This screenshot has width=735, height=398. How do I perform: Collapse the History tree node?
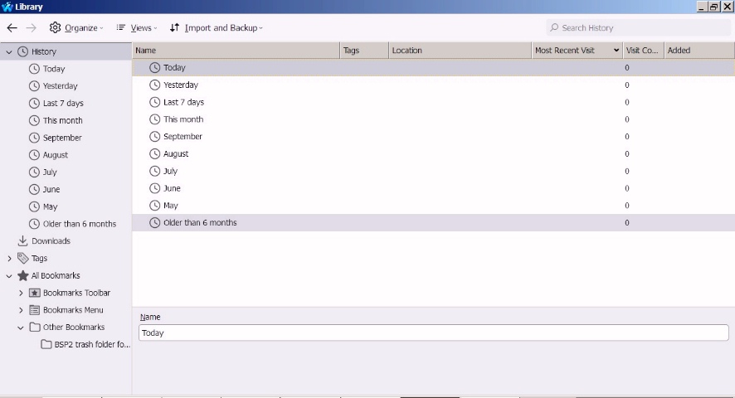coord(9,52)
